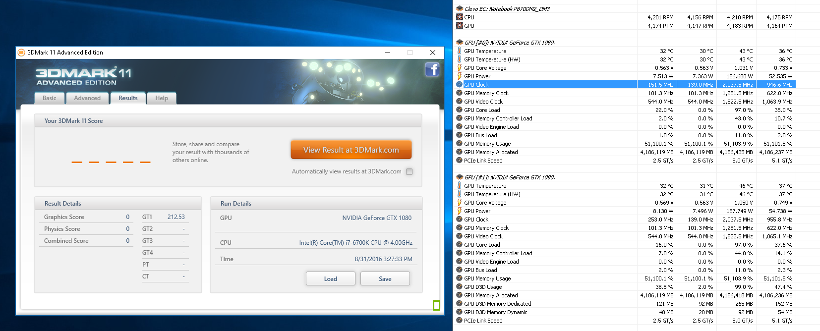The height and width of the screenshot is (331, 820).
Task: Click icon of GPU [#1] PCIe Link Speed row
Action: (x=460, y=321)
